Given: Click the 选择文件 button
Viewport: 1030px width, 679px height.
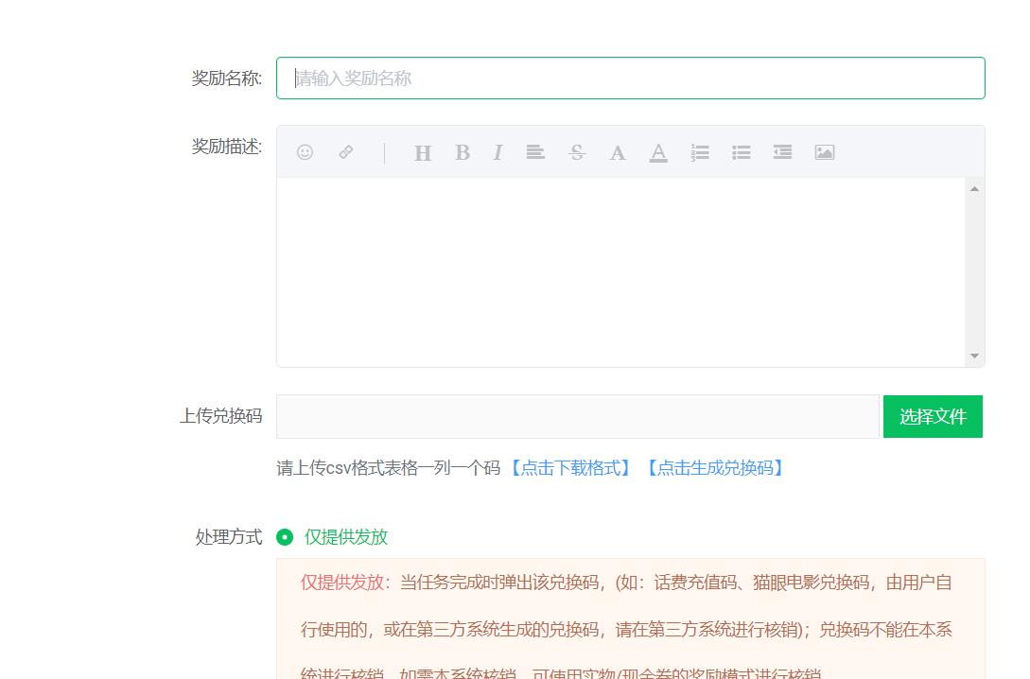Looking at the screenshot, I should 933,417.
